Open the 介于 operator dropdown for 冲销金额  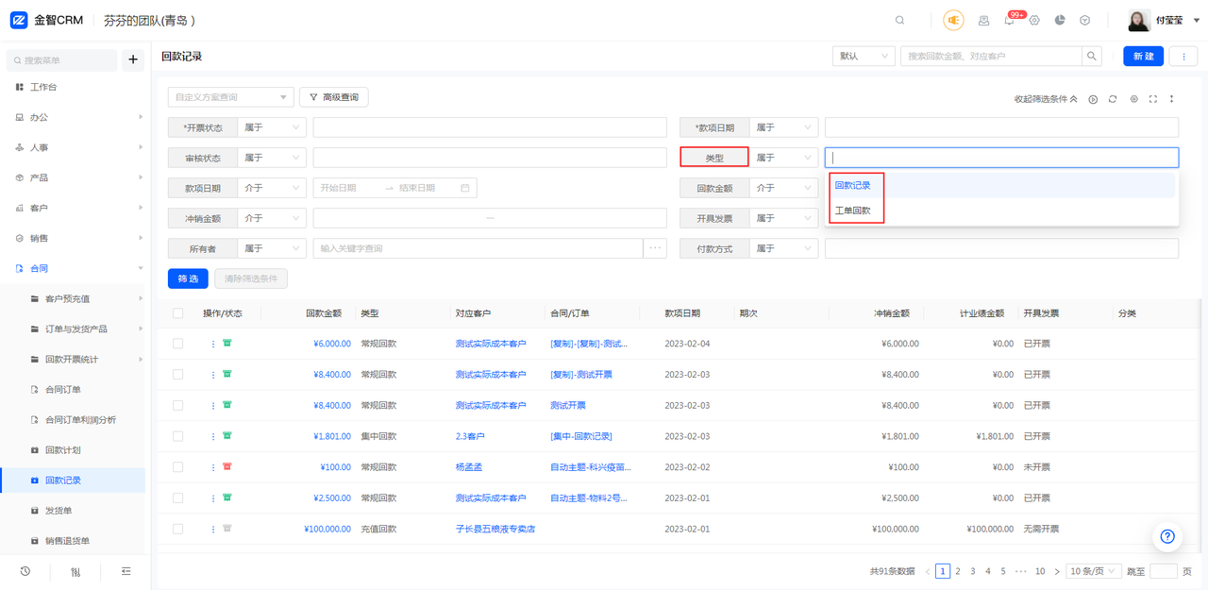[272, 218]
